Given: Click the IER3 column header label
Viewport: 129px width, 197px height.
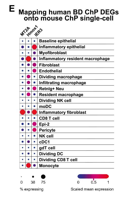Looking at the screenshot, I should pyautogui.click(x=38, y=33).
